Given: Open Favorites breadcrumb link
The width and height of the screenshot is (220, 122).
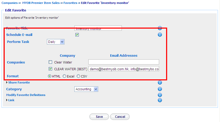Looking at the screenshot, I should coord(70,3).
